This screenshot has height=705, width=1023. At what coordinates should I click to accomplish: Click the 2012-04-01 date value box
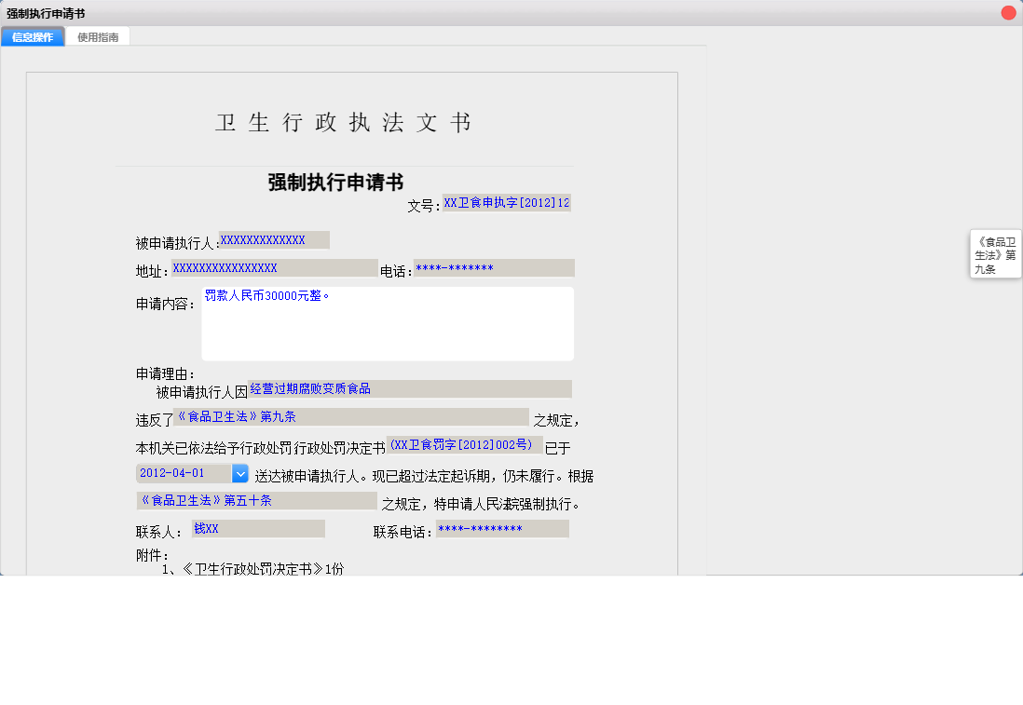184,473
